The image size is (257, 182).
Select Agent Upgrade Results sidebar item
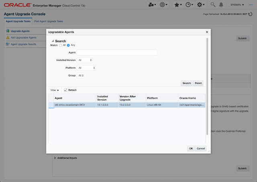(x=23, y=44)
